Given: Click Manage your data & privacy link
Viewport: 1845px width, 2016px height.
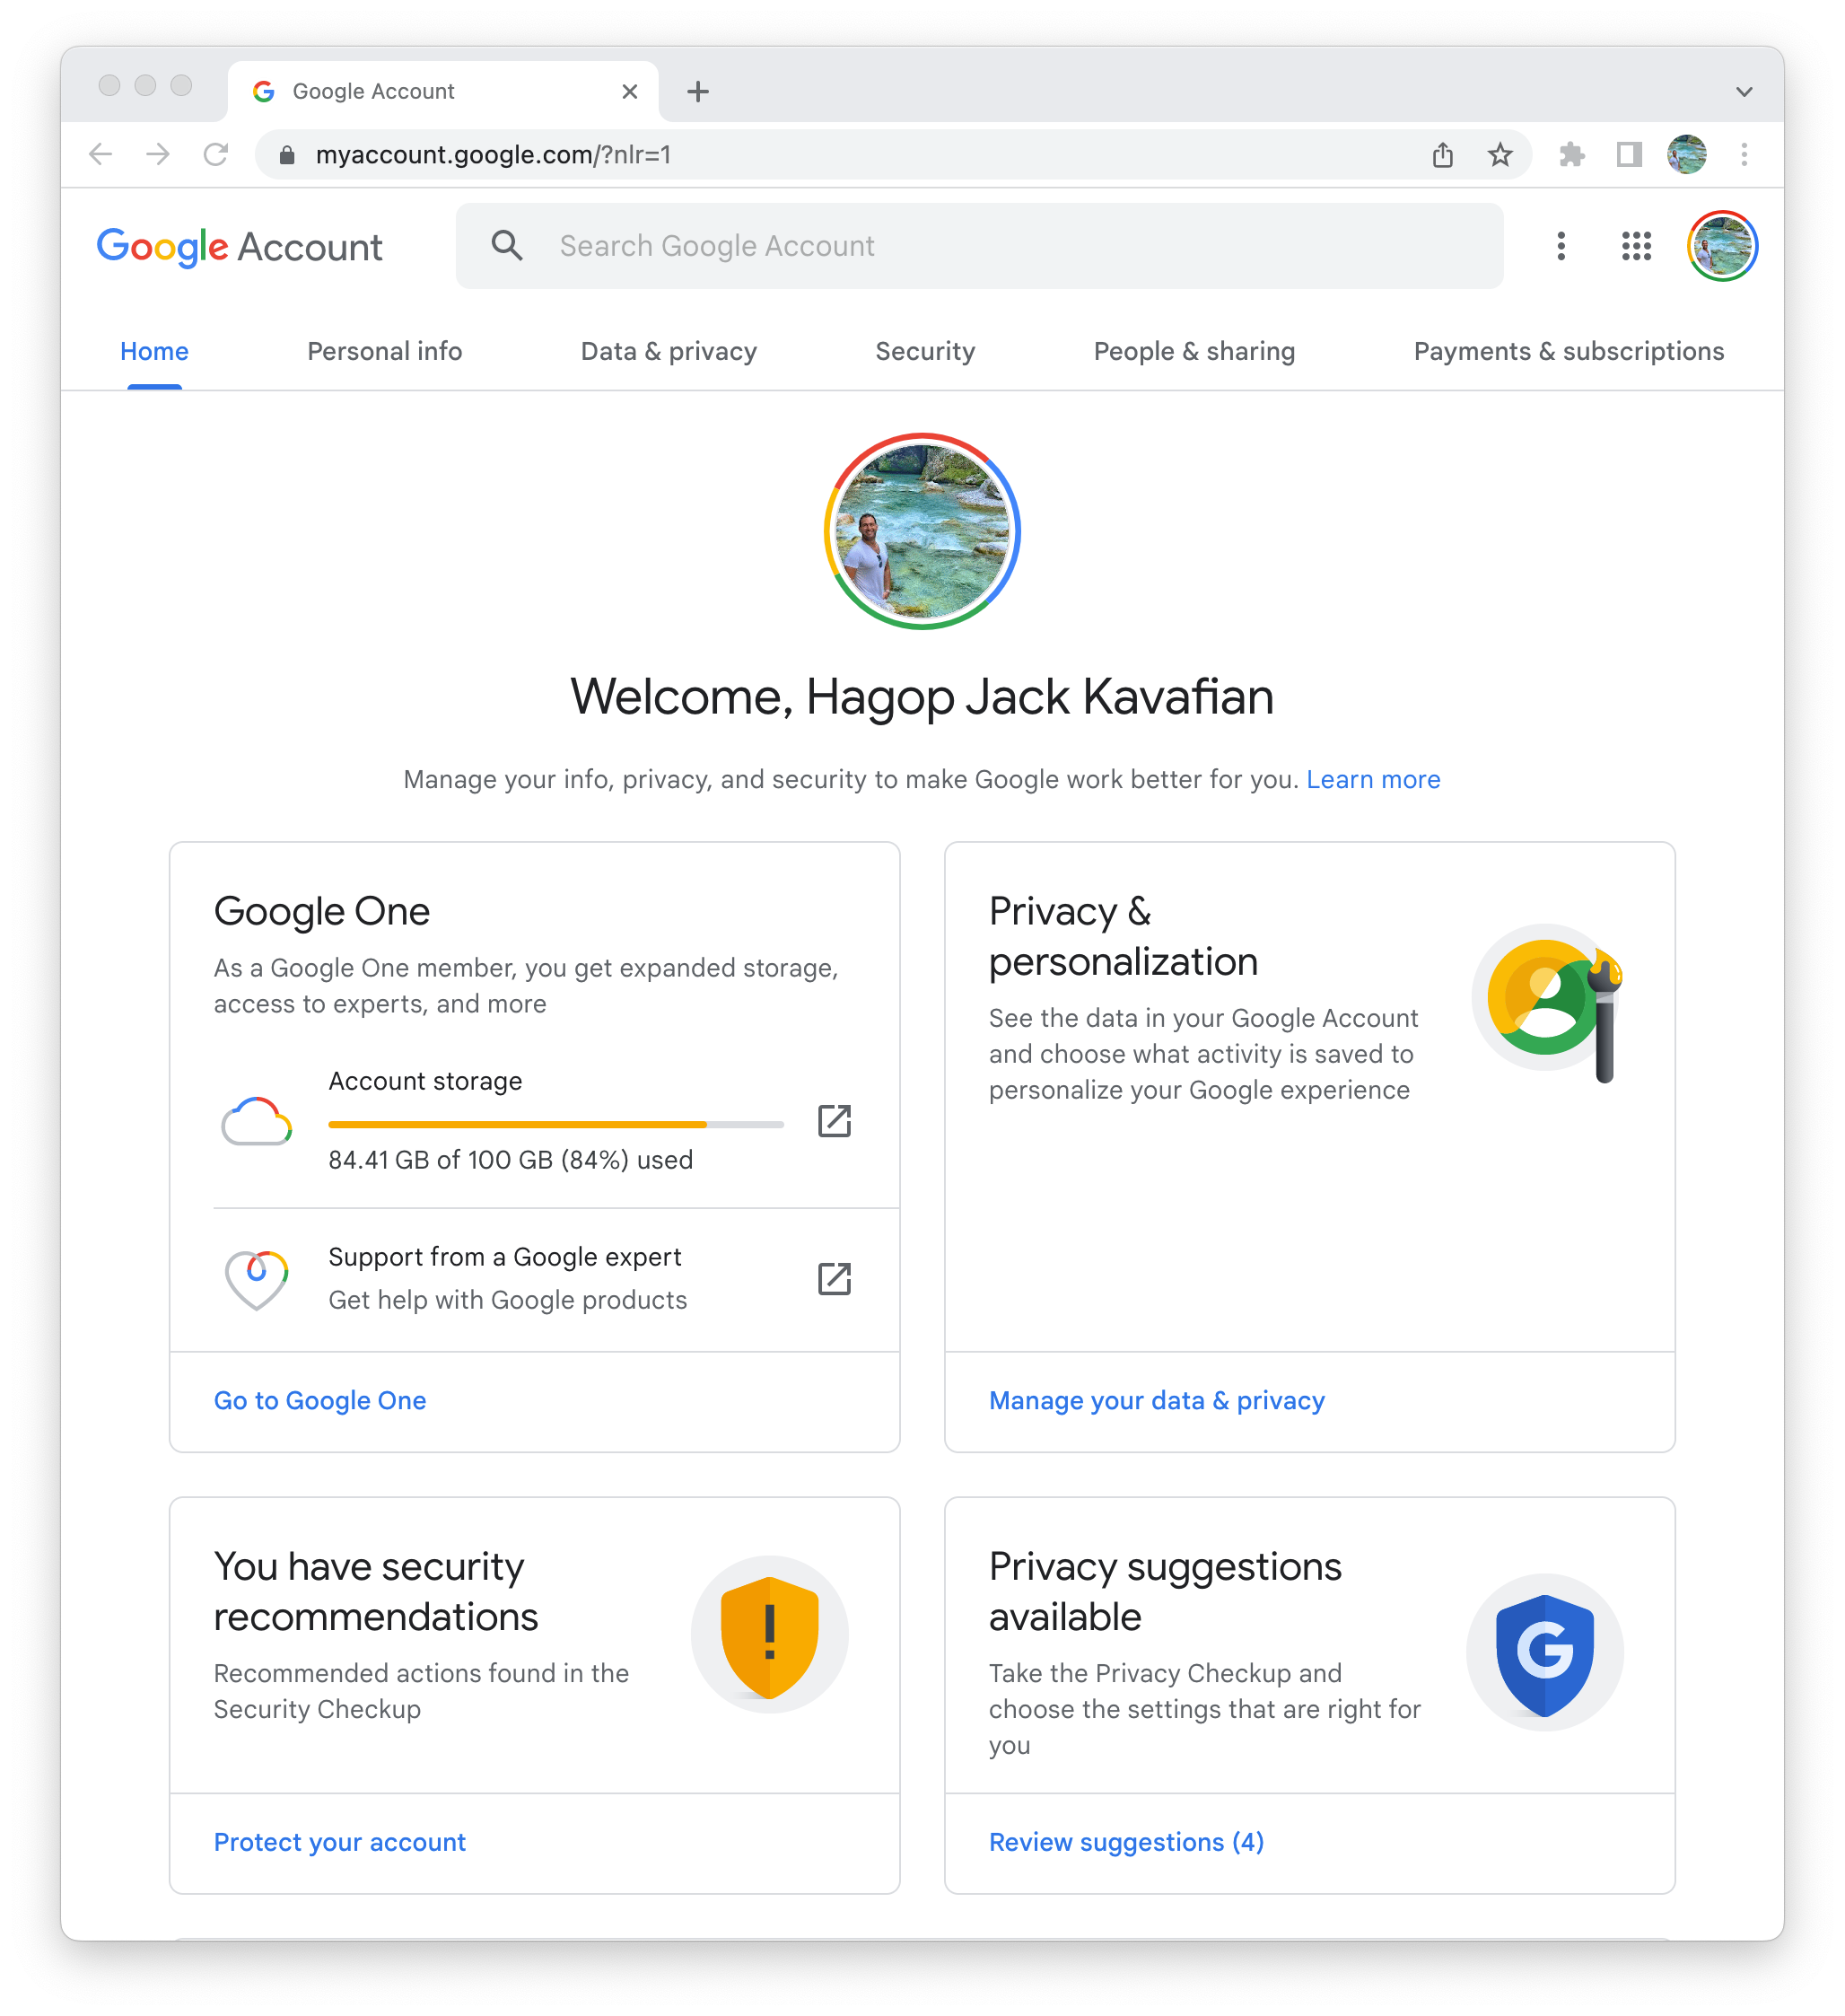Looking at the screenshot, I should click(x=1157, y=1399).
